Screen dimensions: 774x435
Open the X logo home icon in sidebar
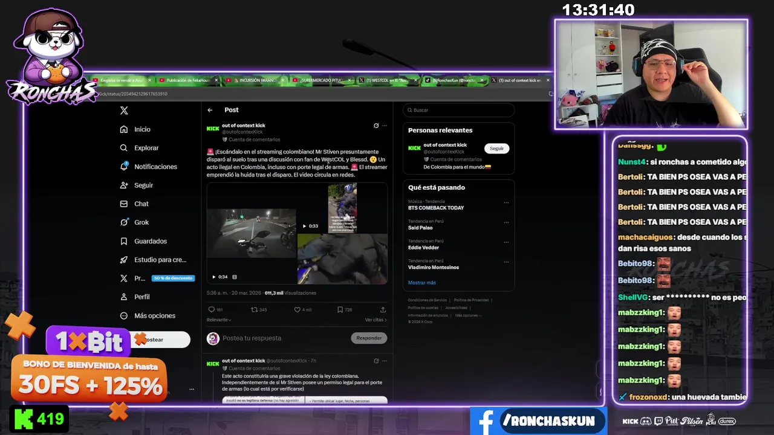coord(124,111)
